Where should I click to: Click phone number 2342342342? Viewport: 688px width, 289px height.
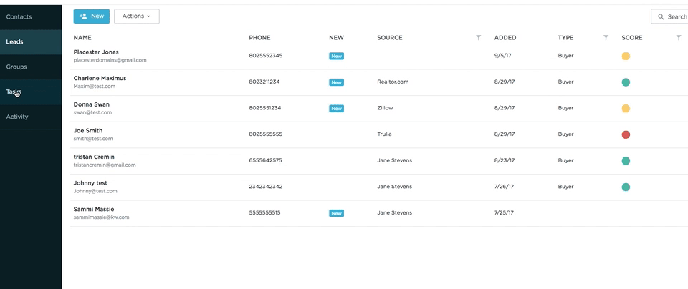[x=265, y=187]
